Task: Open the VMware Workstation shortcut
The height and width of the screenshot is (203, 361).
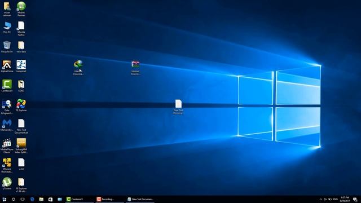Action: tap(7, 165)
